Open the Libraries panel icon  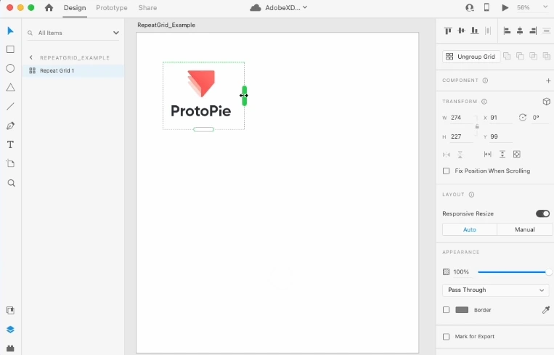pos(10,311)
